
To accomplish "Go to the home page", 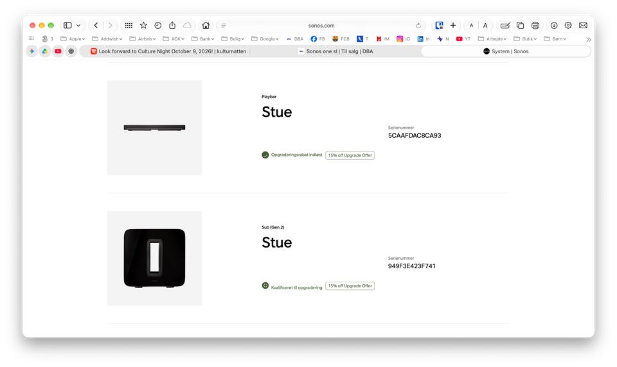I will point(206,26).
